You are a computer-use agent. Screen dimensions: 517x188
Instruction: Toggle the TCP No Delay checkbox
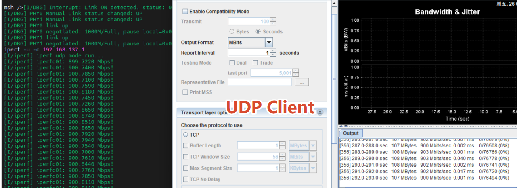pyautogui.click(x=186, y=179)
